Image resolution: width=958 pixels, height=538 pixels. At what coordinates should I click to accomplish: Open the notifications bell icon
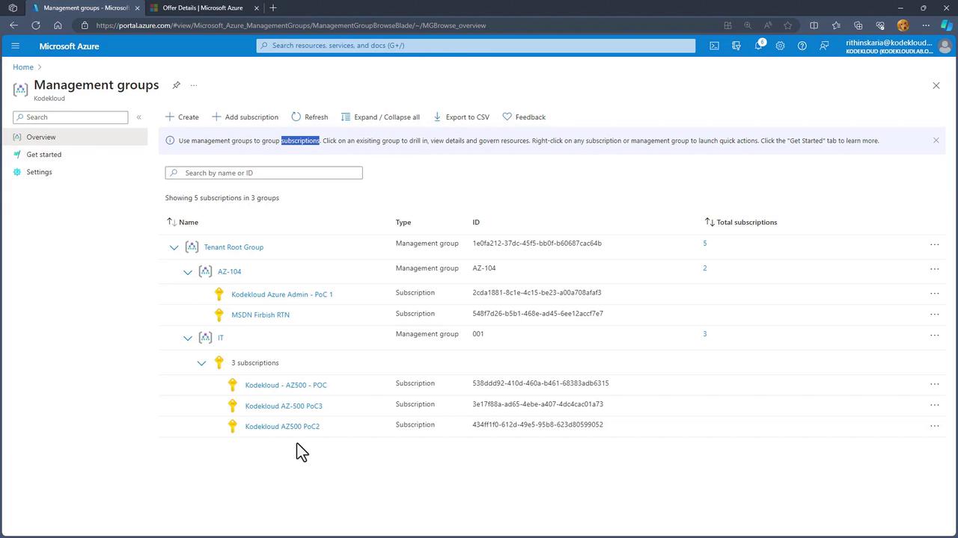758,46
